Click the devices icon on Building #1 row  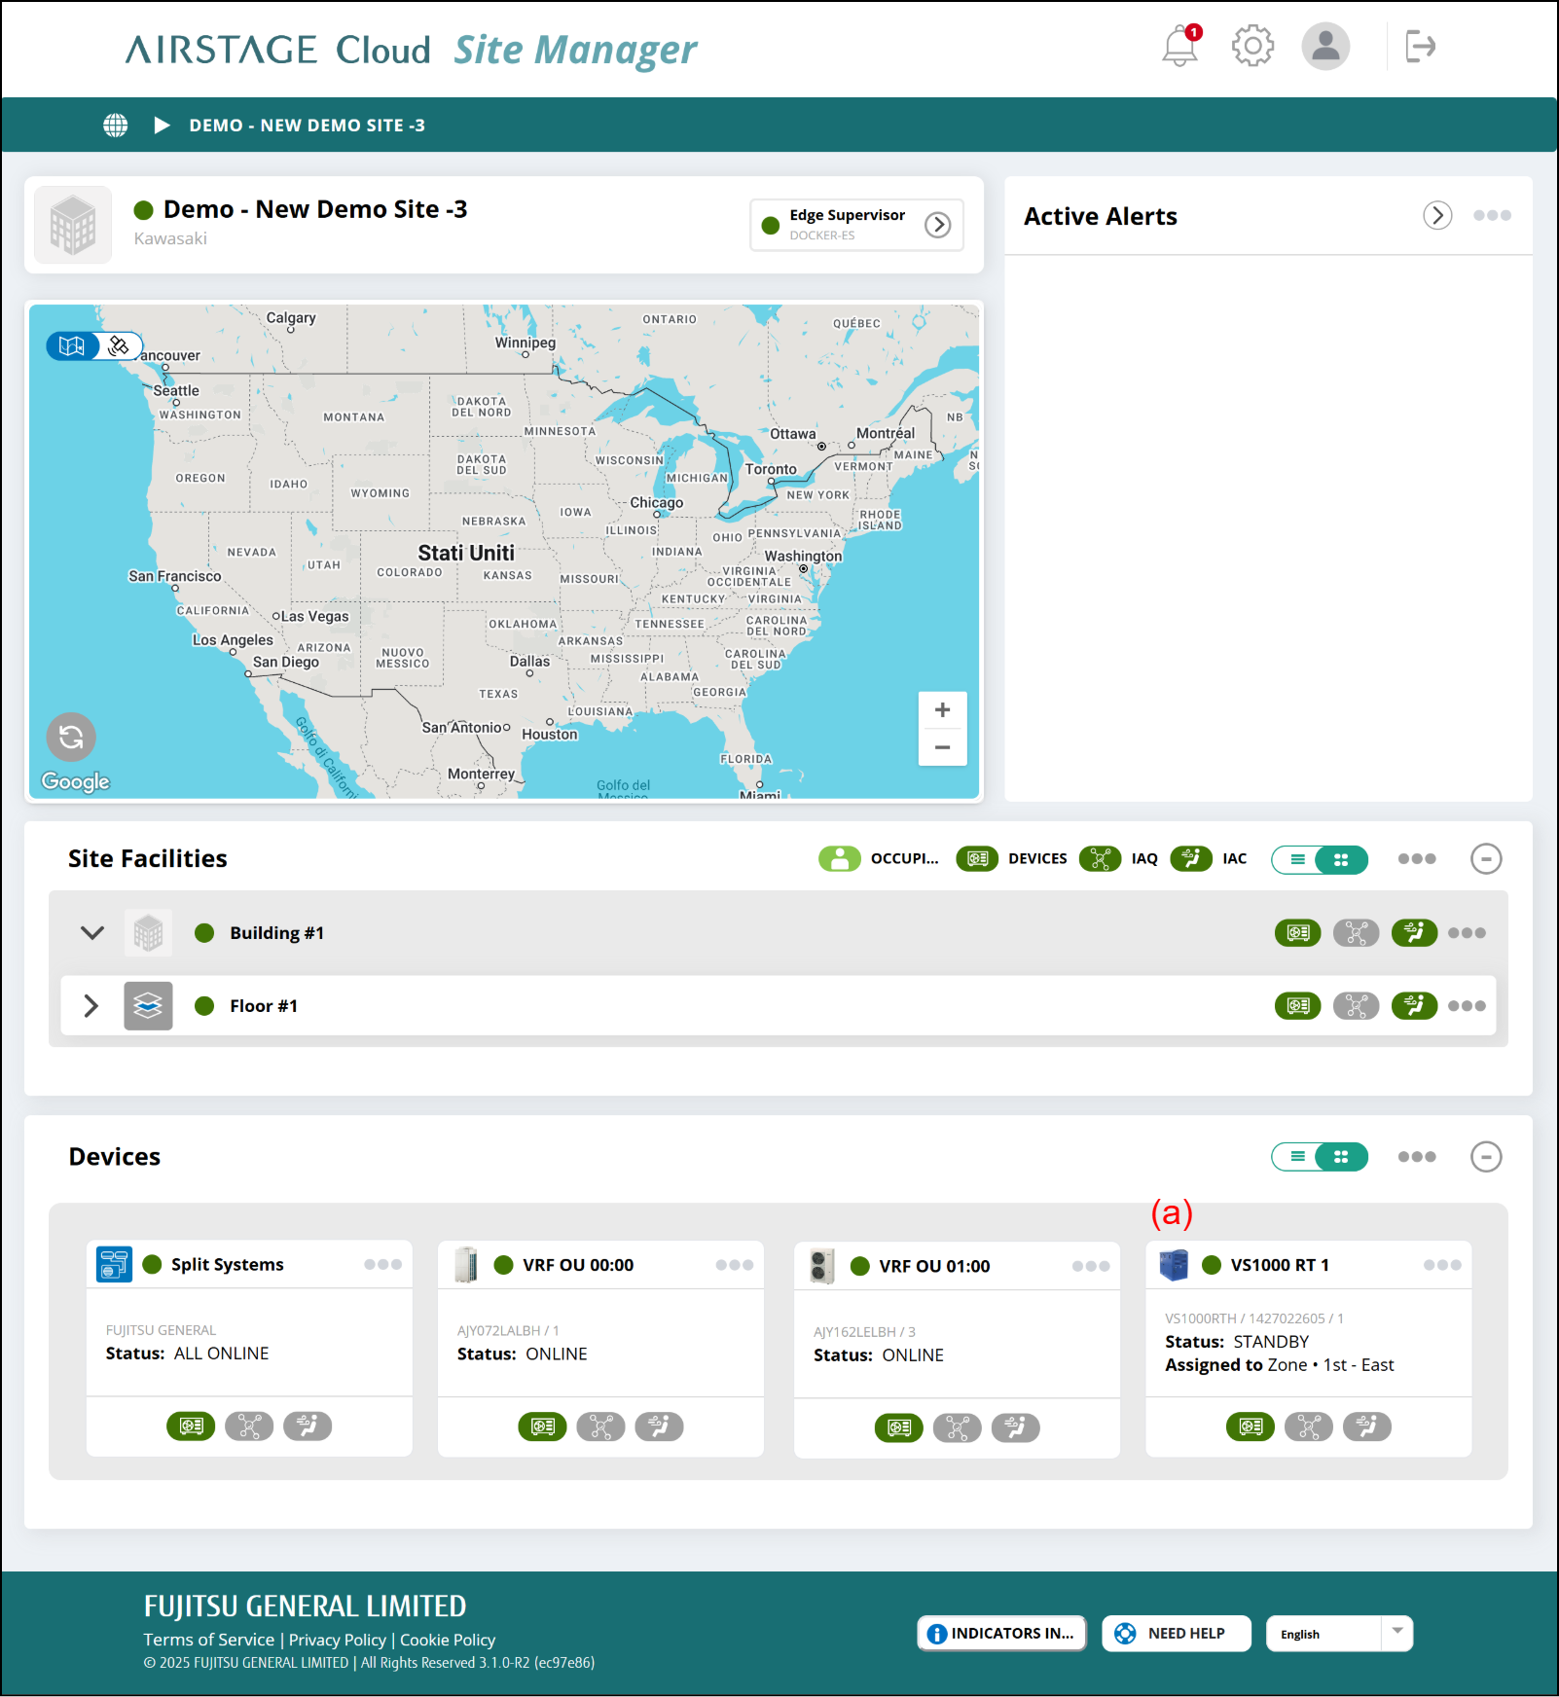point(1297,933)
